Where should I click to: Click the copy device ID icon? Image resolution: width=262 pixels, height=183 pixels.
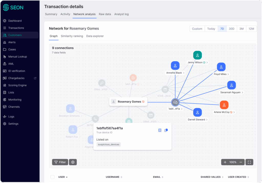point(166,130)
